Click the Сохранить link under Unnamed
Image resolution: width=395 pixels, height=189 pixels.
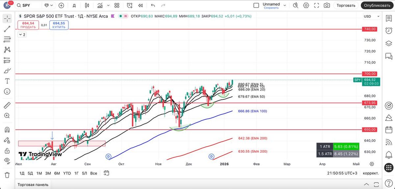click(271, 8)
